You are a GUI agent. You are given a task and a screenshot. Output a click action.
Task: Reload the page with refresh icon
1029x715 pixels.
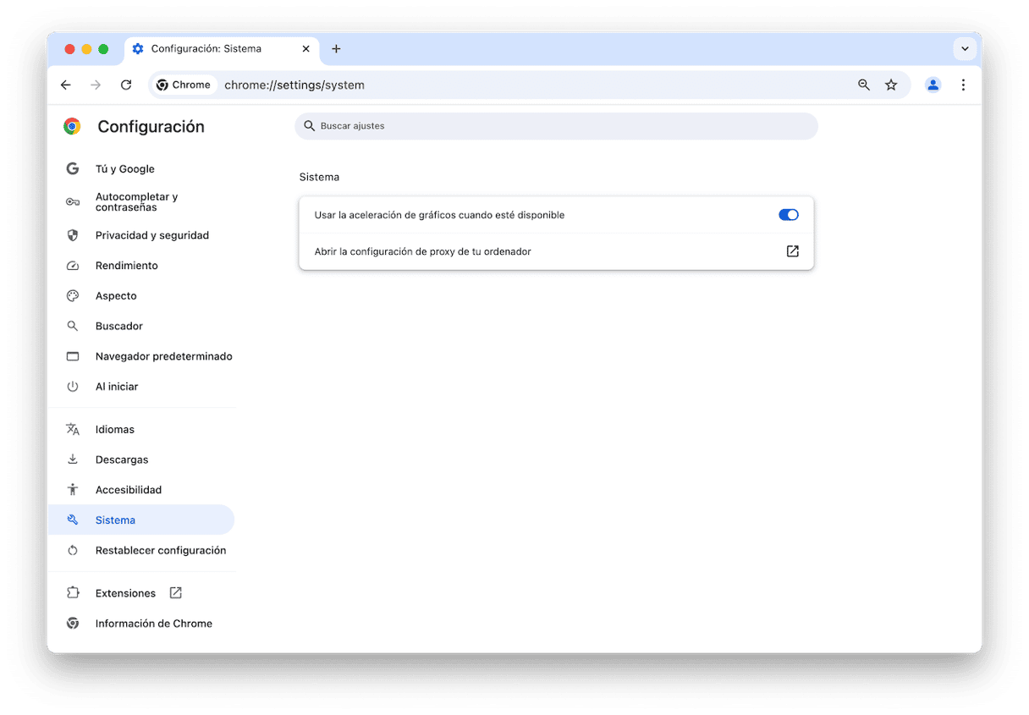click(x=126, y=85)
